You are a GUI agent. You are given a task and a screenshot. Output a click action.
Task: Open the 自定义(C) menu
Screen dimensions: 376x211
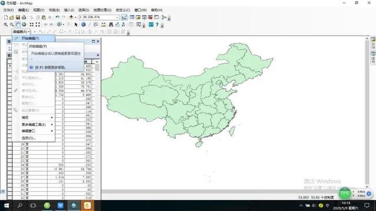pyautogui.click(x=123, y=10)
